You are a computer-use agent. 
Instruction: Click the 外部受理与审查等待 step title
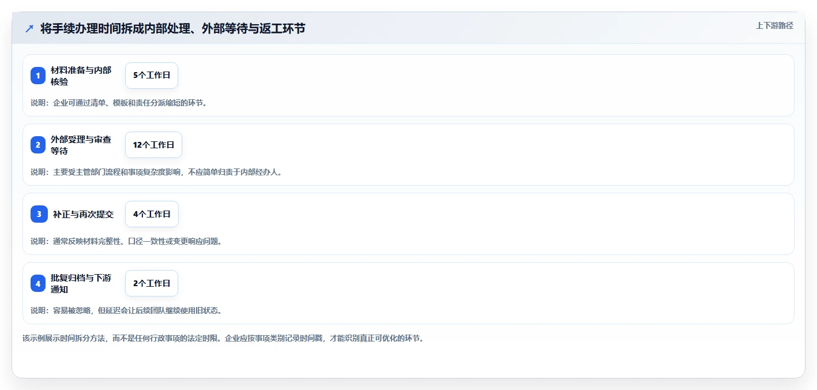point(81,145)
